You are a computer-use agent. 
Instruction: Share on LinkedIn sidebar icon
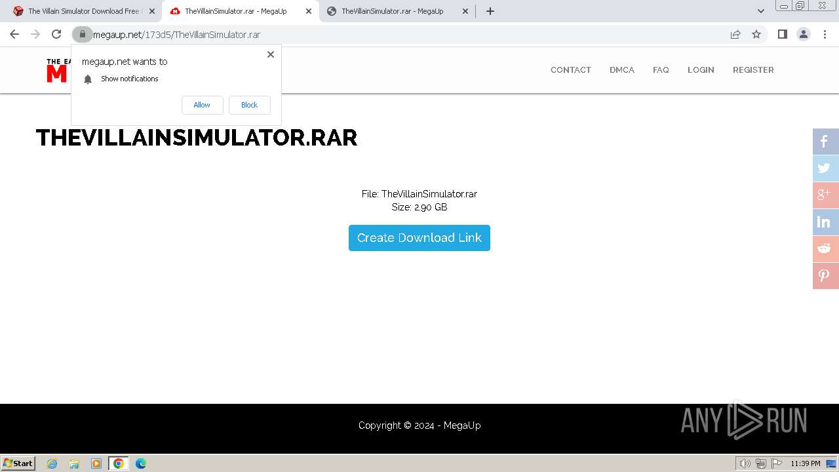point(825,222)
